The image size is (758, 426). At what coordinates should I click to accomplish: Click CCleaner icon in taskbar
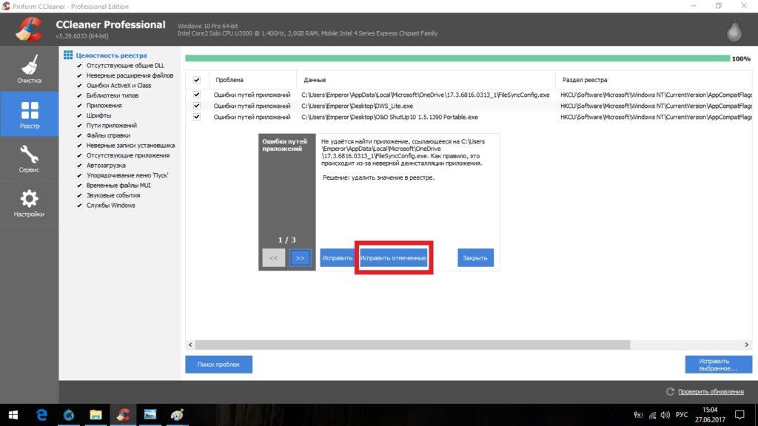pos(123,415)
